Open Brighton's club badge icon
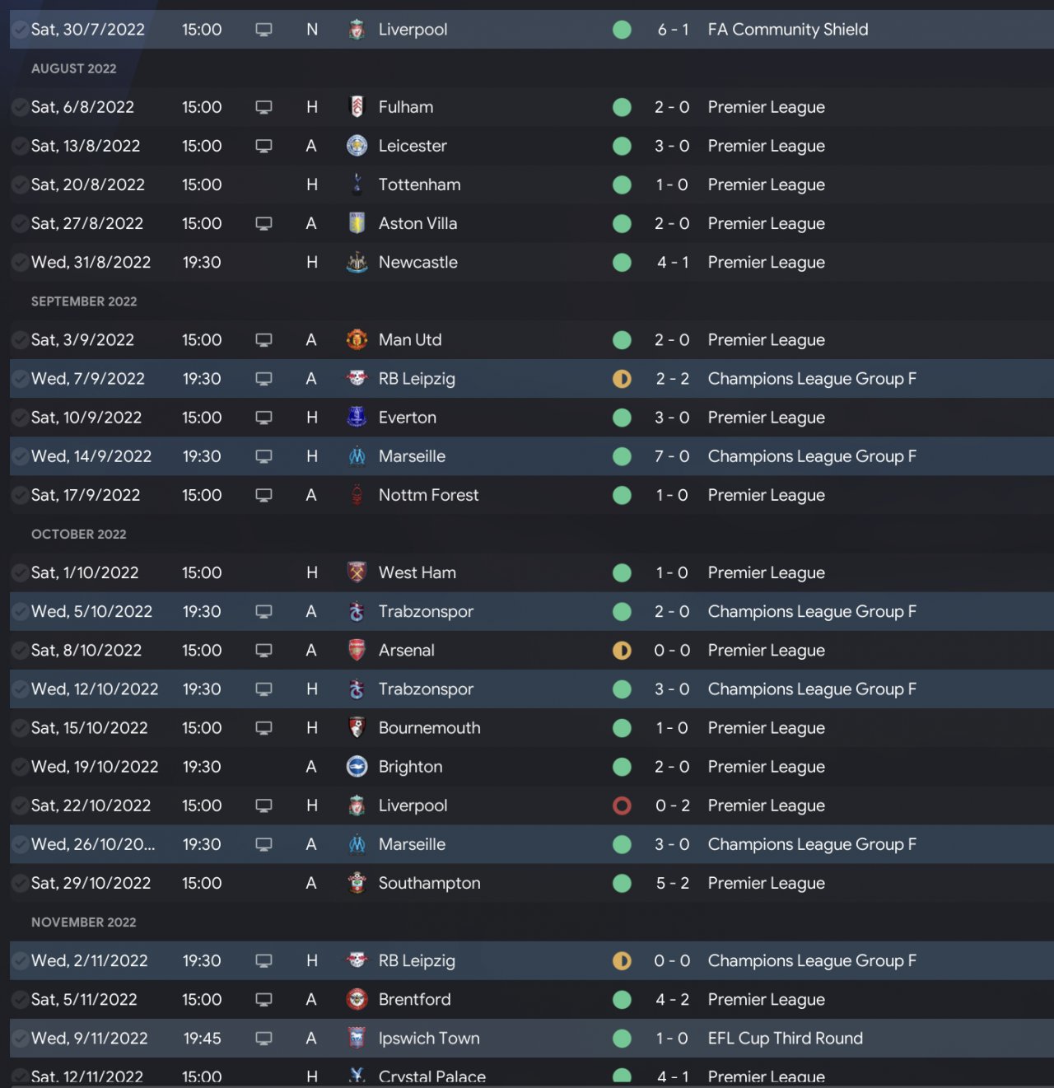 click(357, 767)
